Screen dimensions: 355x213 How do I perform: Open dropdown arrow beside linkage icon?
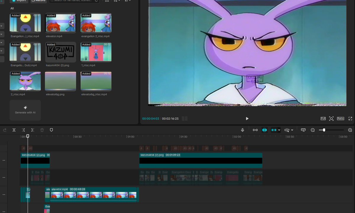pyautogui.click(x=279, y=130)
